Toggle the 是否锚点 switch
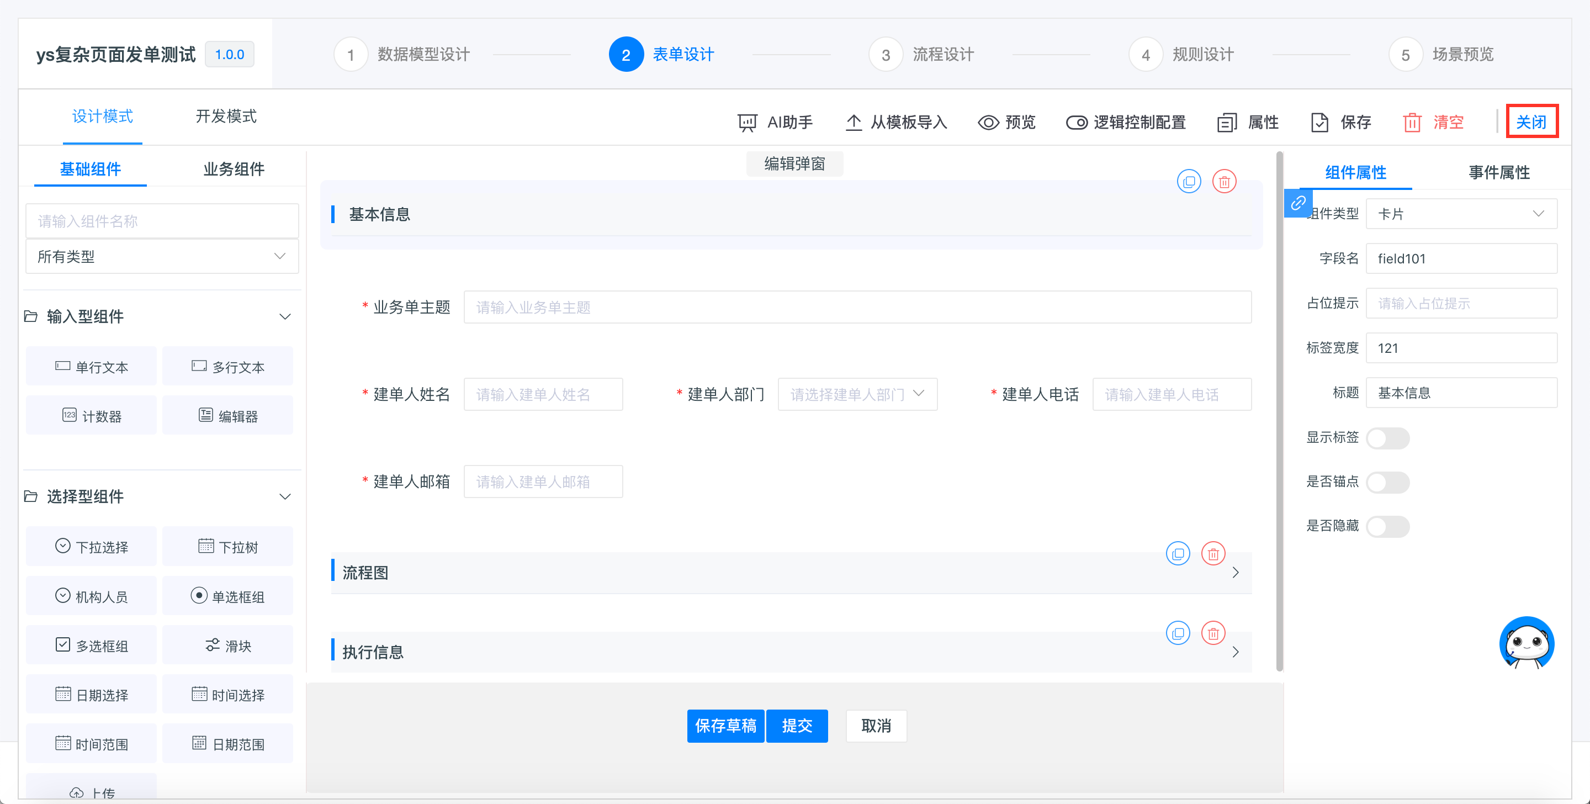1590x804 pixels. click(x=1387, y=482)
